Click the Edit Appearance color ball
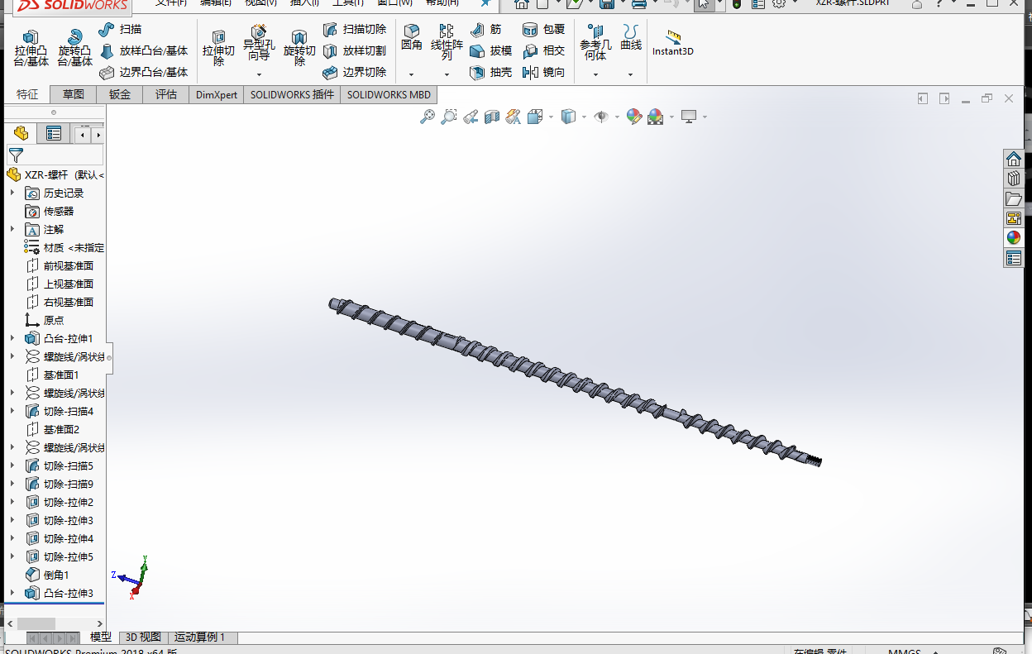This screenshot has height=654, width=1032. [x=634, y=117]
